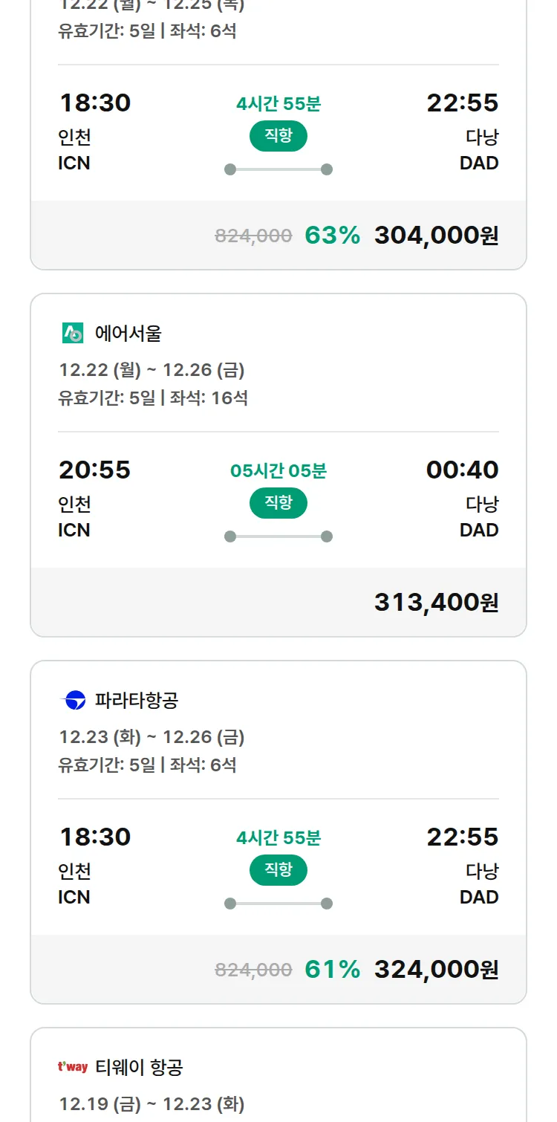Screen dimensions: 557x1122
Task: Tap the t'way airline logo
Action: point(73,1067)
